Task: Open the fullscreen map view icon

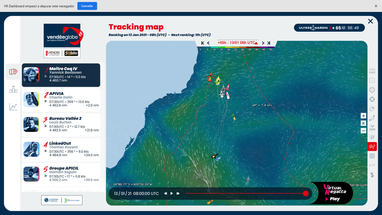Action: point(372,71)
